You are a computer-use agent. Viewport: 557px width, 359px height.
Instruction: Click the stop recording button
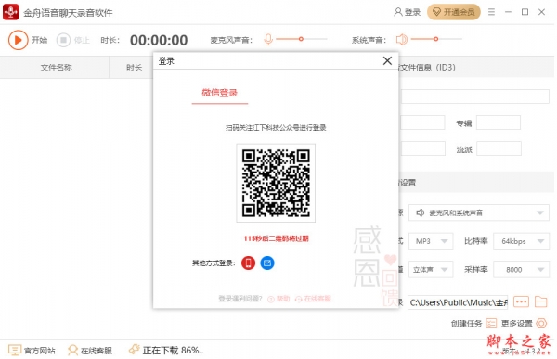[63, 40]
